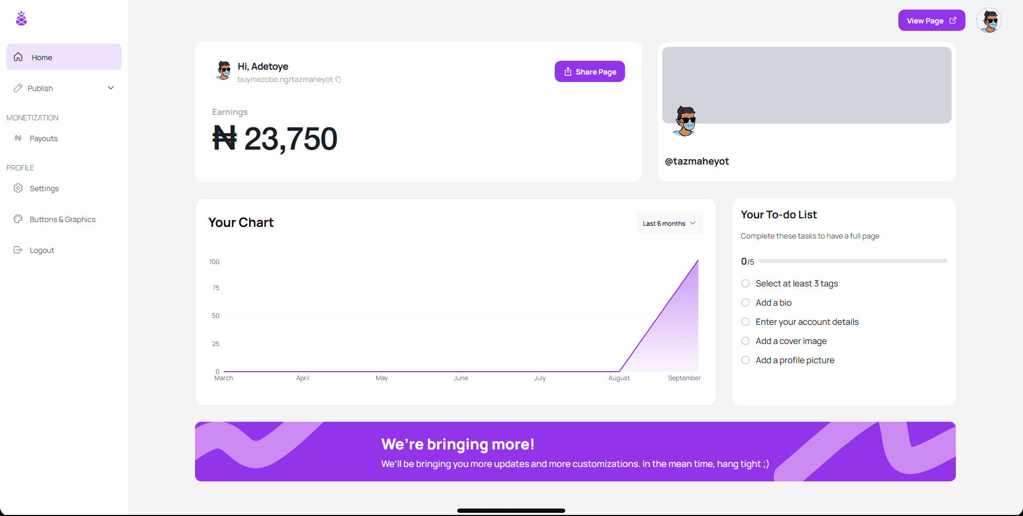Click the Your To-do List heading

[778, 215]
